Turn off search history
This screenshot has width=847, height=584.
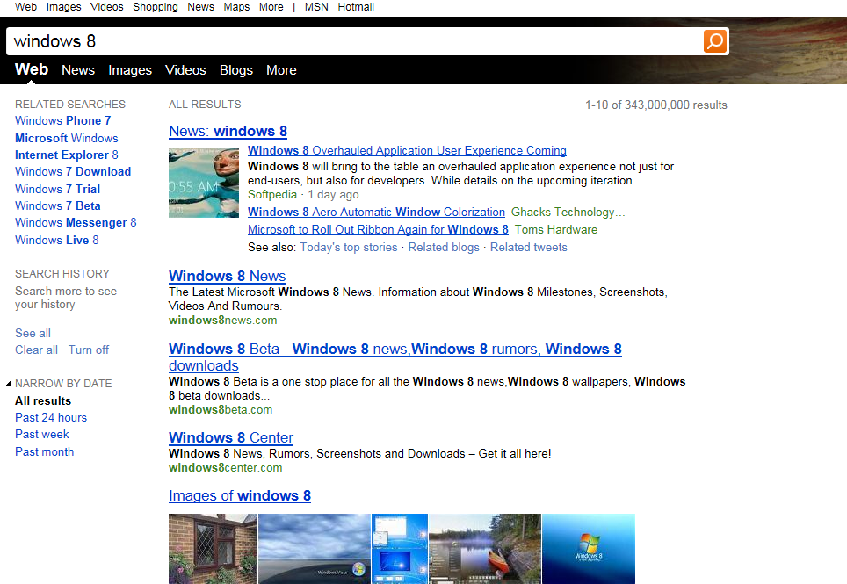coord(89,350)
